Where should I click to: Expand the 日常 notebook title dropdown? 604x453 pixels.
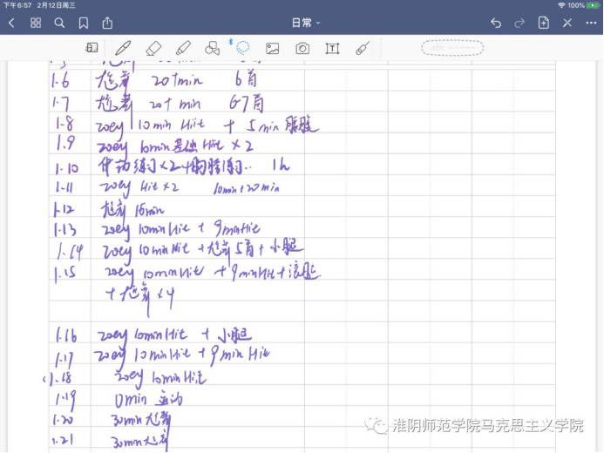click(x=305, y=23)
